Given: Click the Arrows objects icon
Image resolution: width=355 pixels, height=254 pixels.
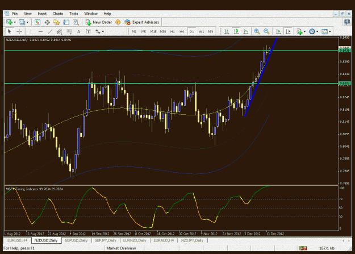Looking at the screenshot, I should coord(98,31).
